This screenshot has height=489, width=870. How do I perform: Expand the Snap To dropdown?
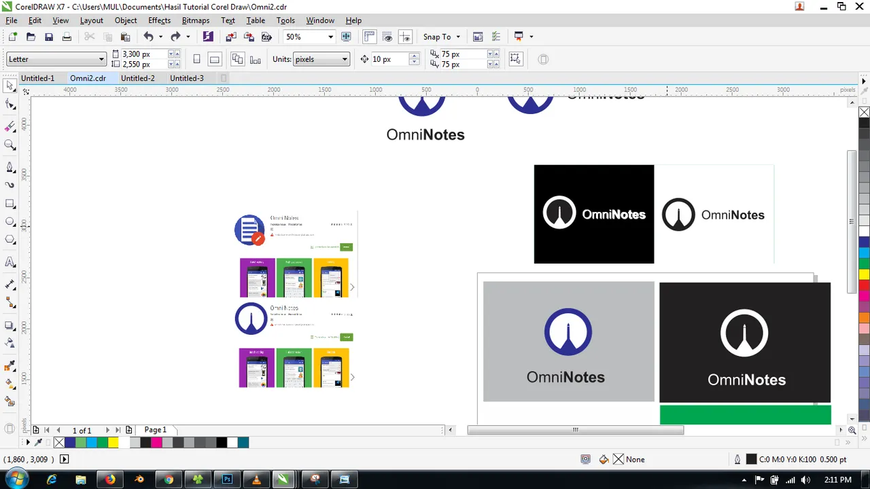pyautogui.click(x=458, y=37)
